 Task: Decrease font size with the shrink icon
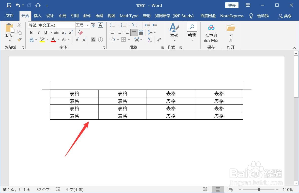[x=84, y=40]
